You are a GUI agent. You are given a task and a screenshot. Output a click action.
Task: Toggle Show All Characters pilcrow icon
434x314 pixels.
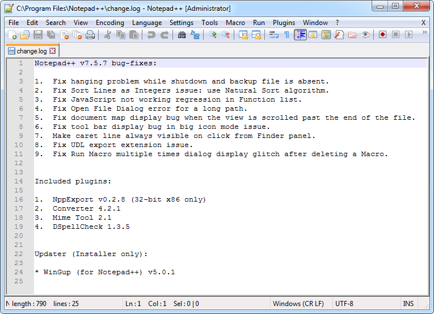tap(286, 35)
